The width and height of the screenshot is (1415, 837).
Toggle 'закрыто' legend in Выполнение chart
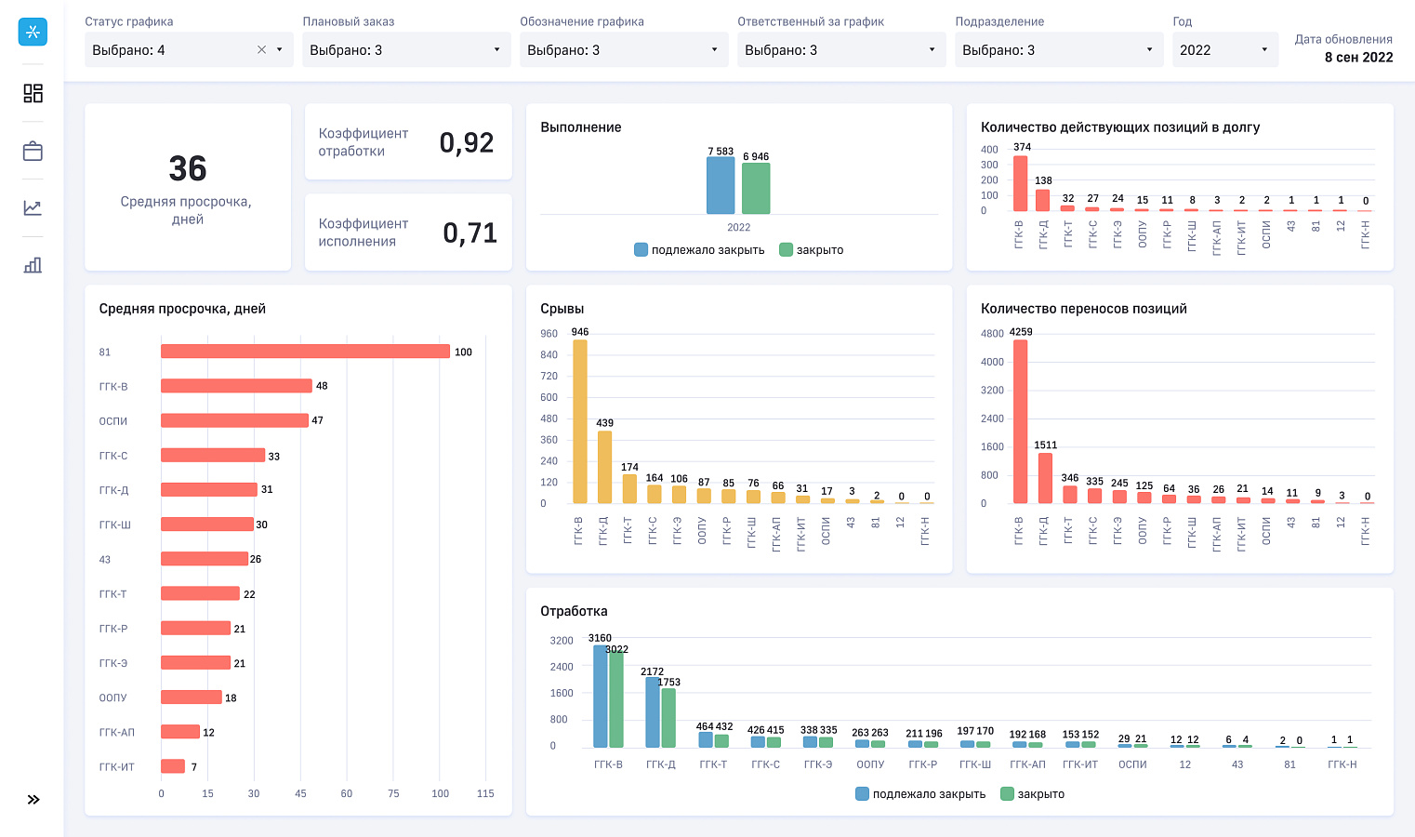pyautogui.click(x=812, y=250)
